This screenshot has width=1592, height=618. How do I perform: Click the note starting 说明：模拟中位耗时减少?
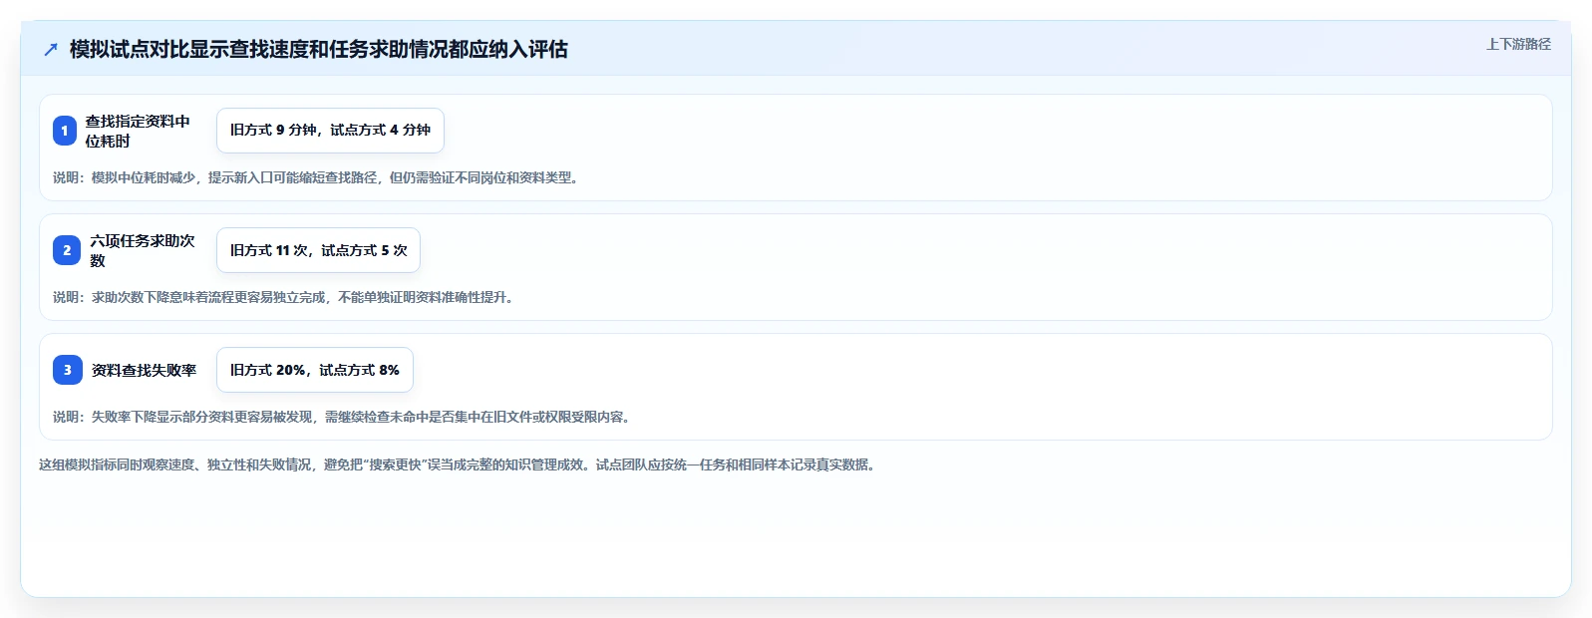pos(317,177)
